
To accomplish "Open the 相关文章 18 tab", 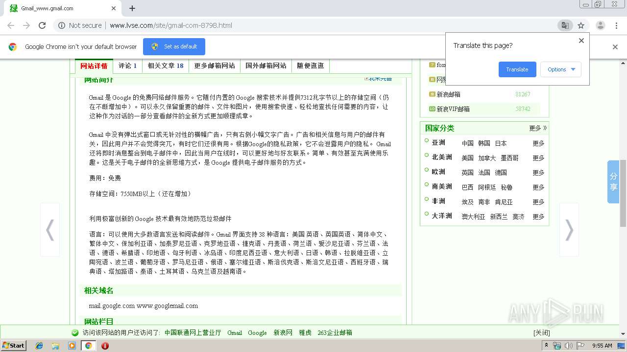I will coord(166,66).
